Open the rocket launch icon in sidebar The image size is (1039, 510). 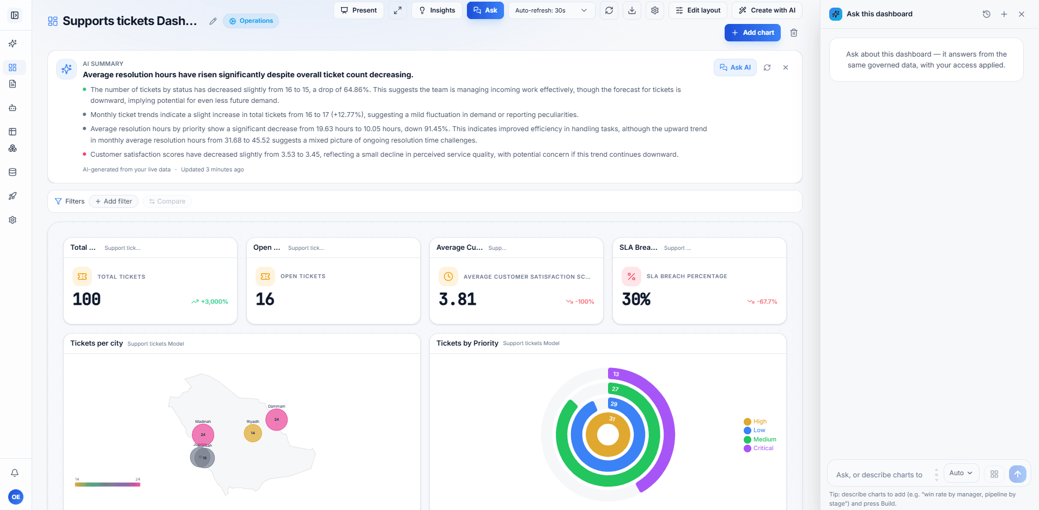13,196
